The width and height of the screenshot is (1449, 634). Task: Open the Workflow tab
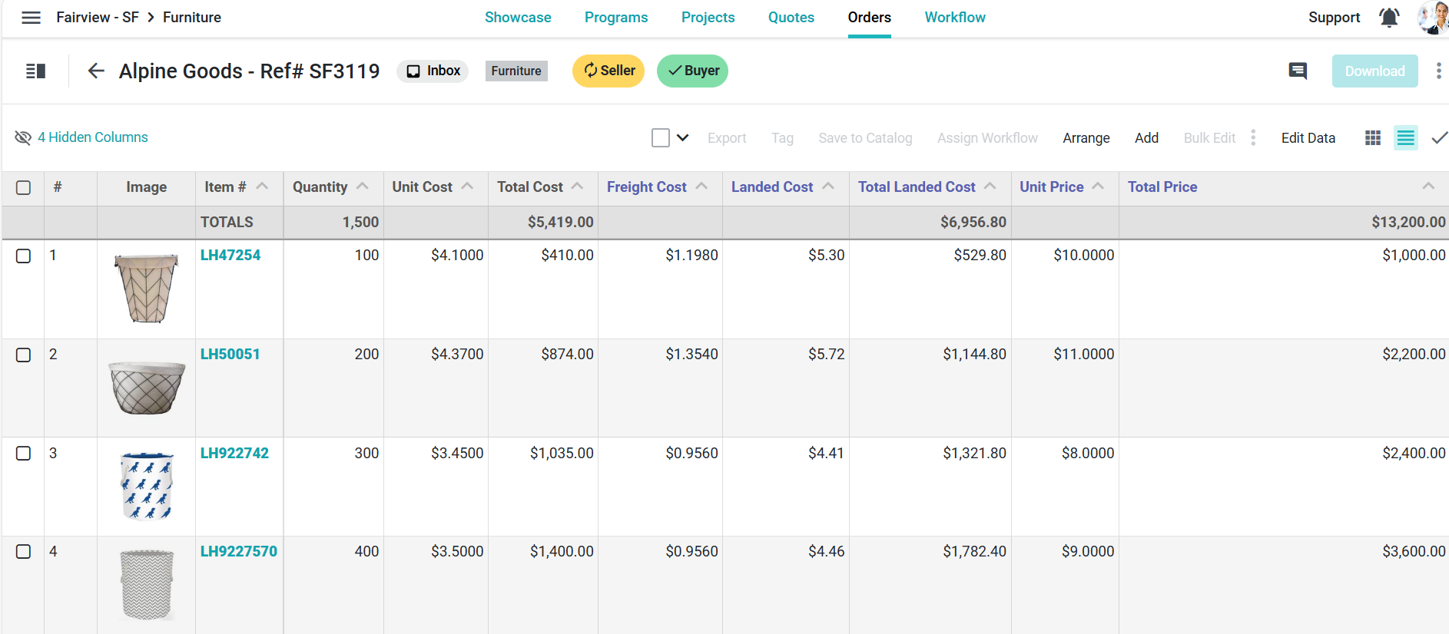tap(954, 18)
